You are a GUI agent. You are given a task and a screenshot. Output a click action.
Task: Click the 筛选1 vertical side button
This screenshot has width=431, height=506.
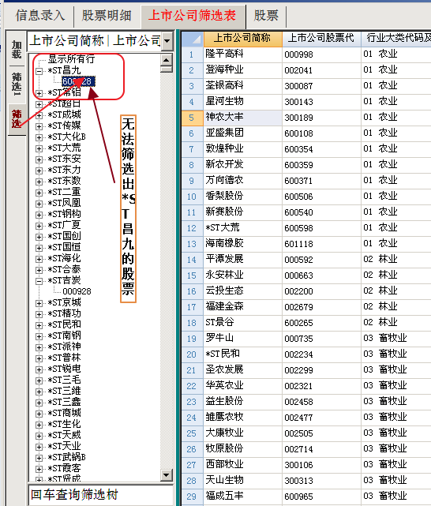click(x=17, y=84)
